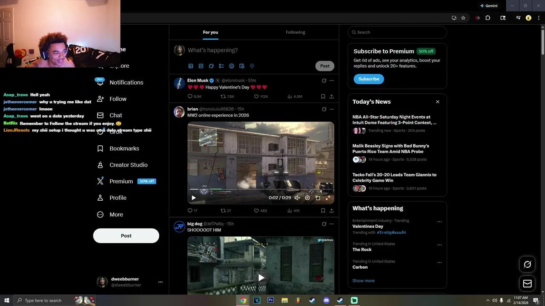Open more options on Elon Musk's post

[x=332, y=80]
